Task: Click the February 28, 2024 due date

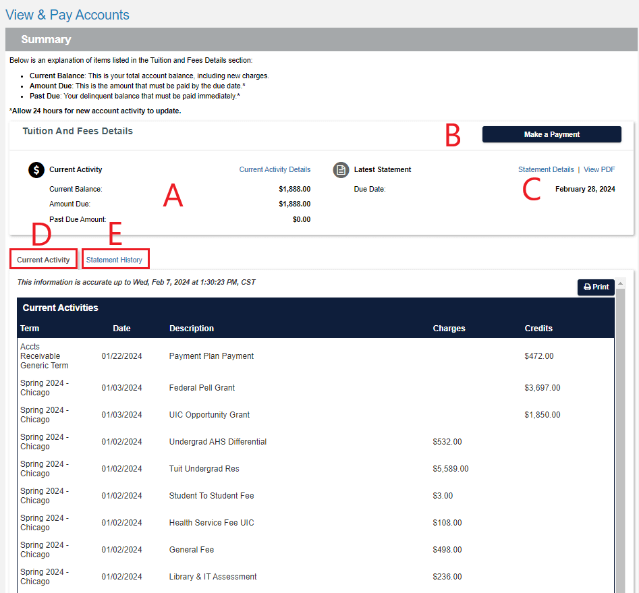Action: (585, 189)
